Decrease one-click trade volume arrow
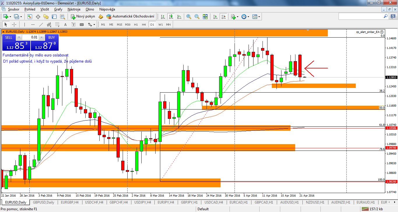Image resolution: width=398 pixels, height=212 pixels. (19, 37)
